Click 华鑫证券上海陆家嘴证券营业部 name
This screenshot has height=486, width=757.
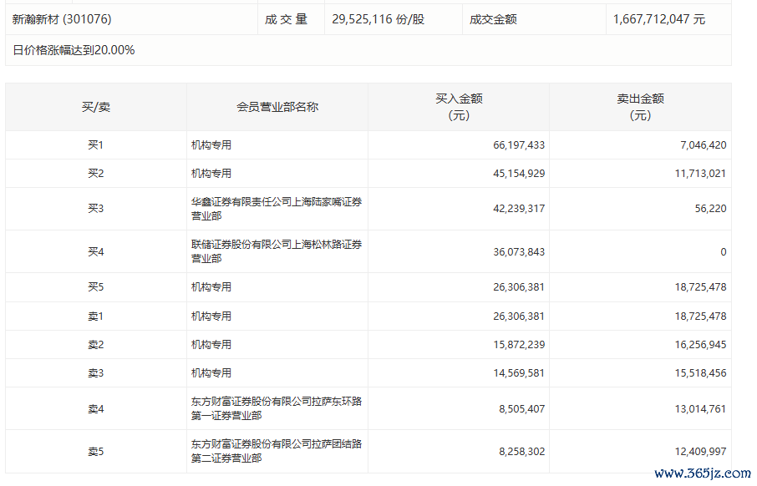point(277,209)
